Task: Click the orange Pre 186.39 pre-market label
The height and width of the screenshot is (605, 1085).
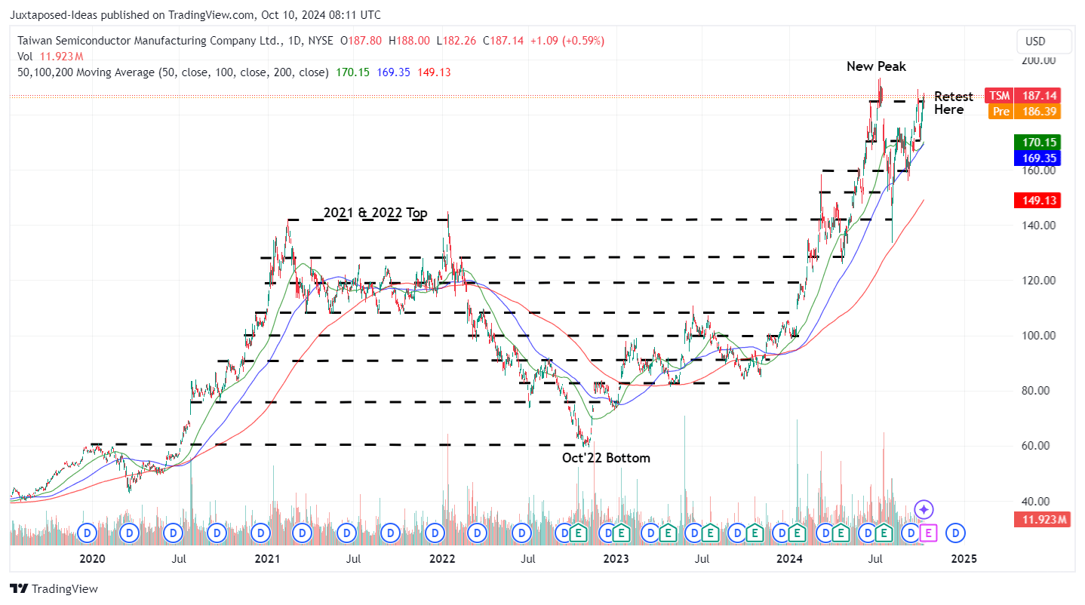Action: [1022, 112]
